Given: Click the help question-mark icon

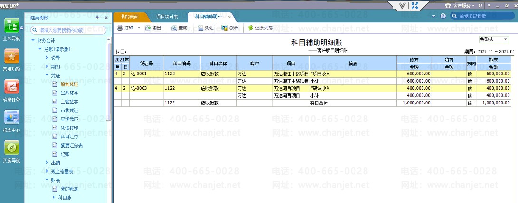Looking at the screenshot, I should [x=443, y=16].
